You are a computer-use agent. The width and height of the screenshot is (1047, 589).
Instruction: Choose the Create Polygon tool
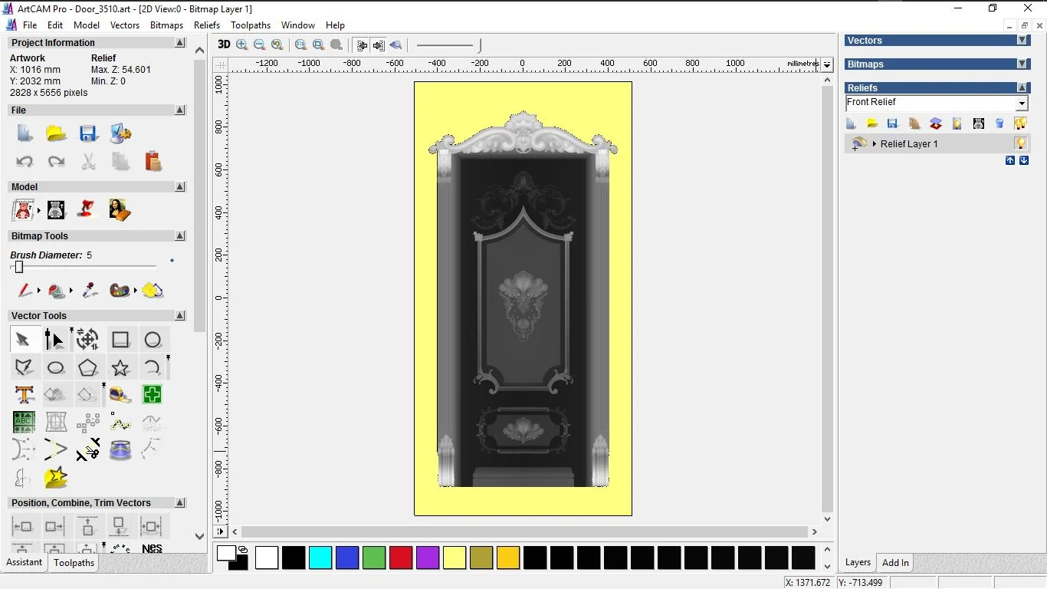(x=88, y=367)
